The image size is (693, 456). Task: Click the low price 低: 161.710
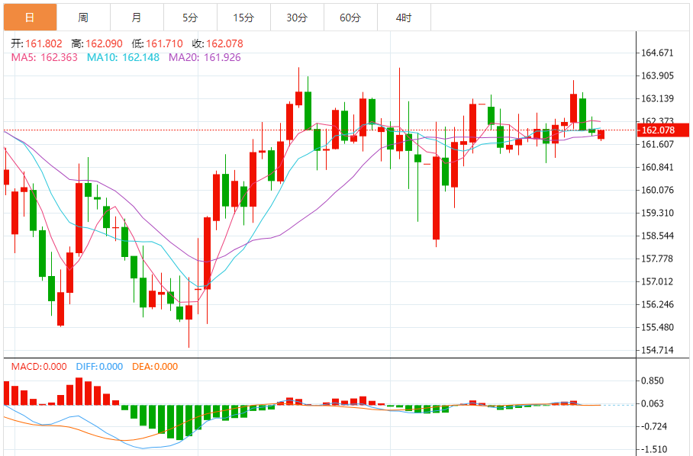tap(157, 43)
